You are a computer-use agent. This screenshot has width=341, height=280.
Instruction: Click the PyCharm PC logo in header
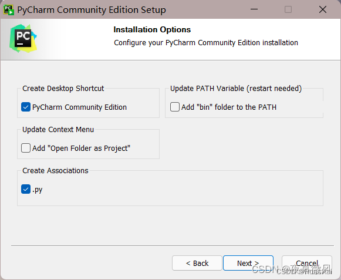pyautogui.click(x=23, y=39)
